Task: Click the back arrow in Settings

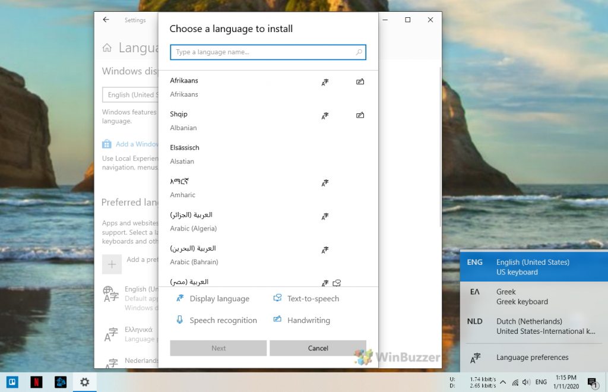Action: pyautogui.click(x=106, y=20)
